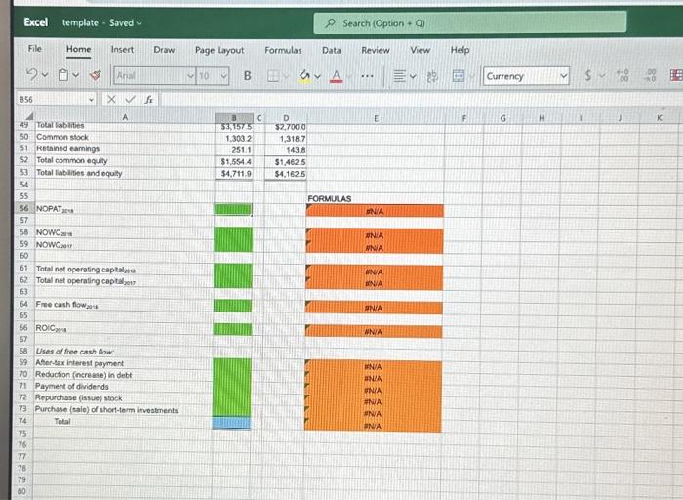Cancel the entry with the X icon
Image resolution: width=683 pixels, height=500 pixels.
click(111, 100)
